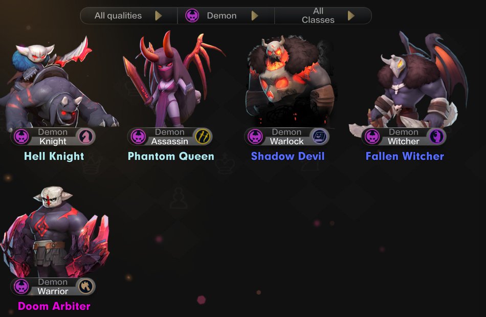This screenshot has width=486, height=317.
Task: Click the Warrior axe class icon
Action: 86,287
